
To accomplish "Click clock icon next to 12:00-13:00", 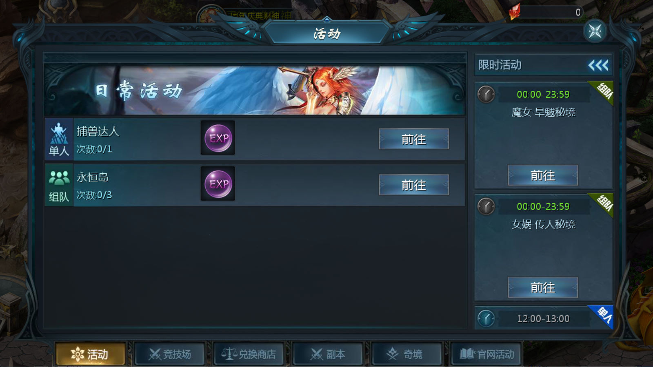I will 486,318.
